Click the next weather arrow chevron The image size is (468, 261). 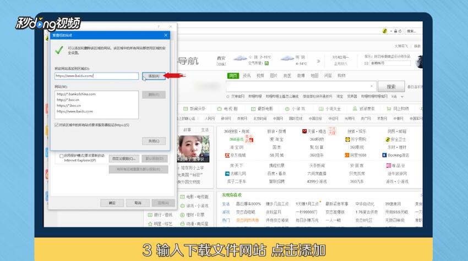(318, 61)
